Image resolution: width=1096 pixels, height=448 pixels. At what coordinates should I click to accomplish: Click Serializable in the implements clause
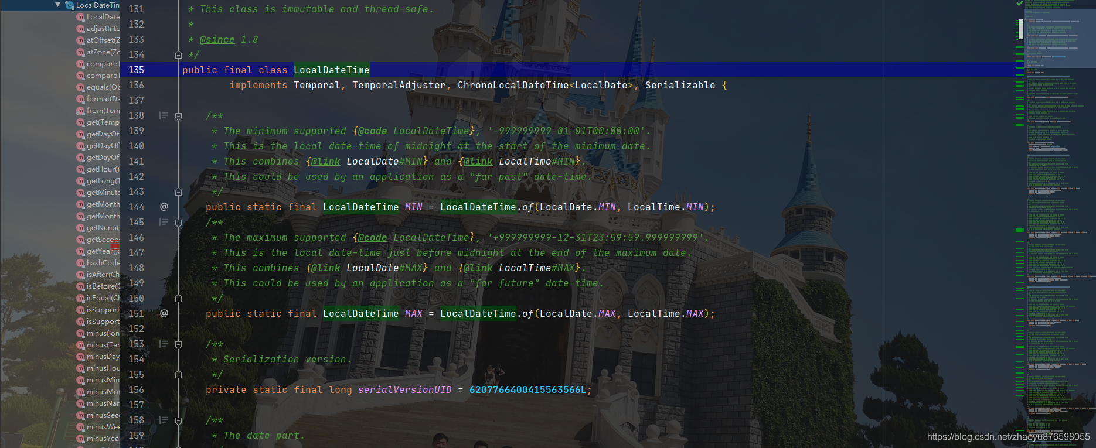680,85
